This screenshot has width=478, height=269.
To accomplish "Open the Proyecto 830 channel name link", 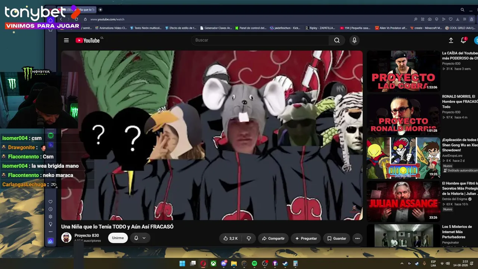I will pos(87,235).
